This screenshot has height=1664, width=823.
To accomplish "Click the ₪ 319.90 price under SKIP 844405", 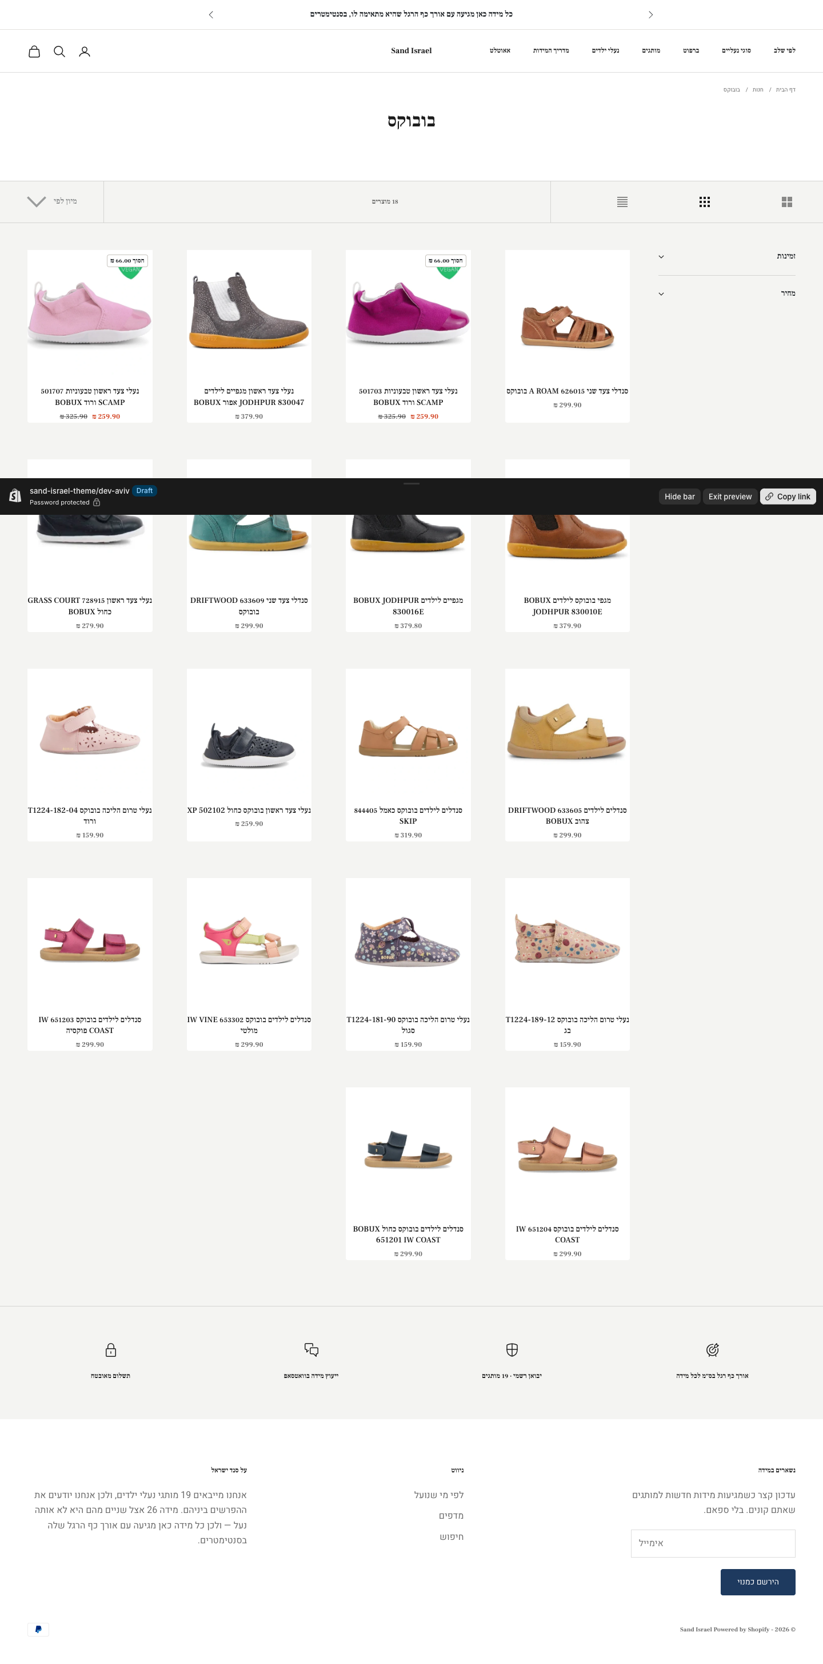I will click(x=408, y=835).
